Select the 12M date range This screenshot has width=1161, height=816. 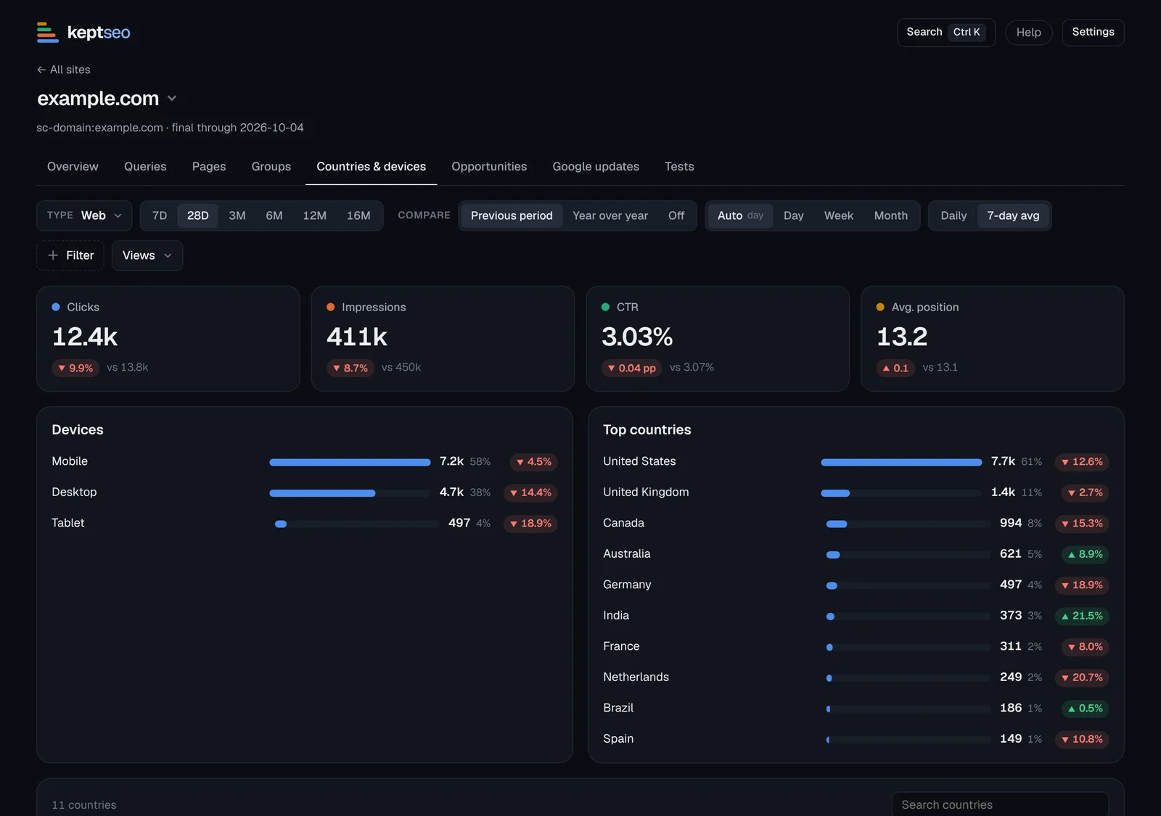(314, 215)
